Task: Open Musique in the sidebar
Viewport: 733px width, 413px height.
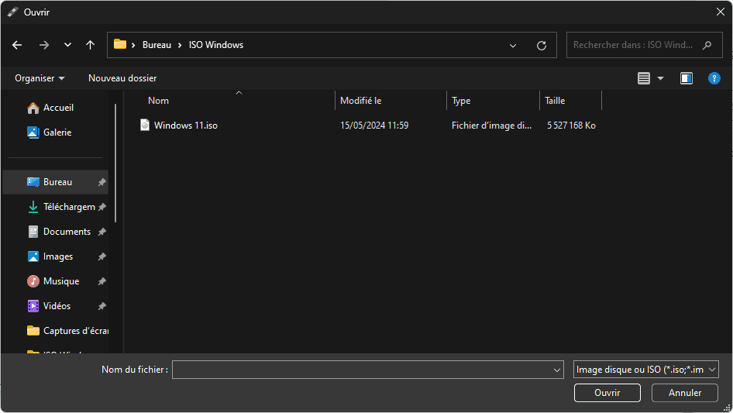Action: click(x=55, y=281)
